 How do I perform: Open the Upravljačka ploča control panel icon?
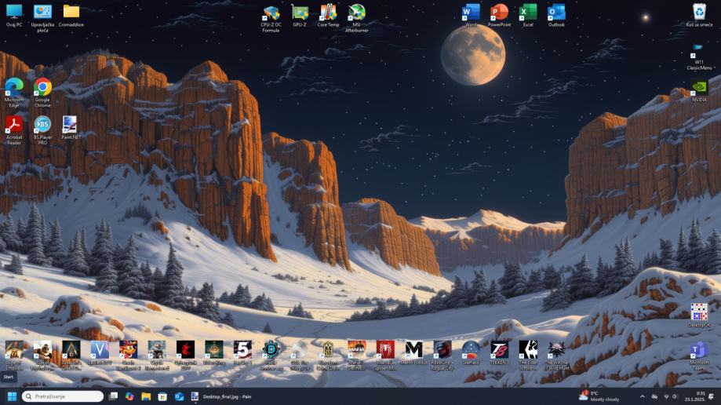pyautogui.click(x=42, y=18)
